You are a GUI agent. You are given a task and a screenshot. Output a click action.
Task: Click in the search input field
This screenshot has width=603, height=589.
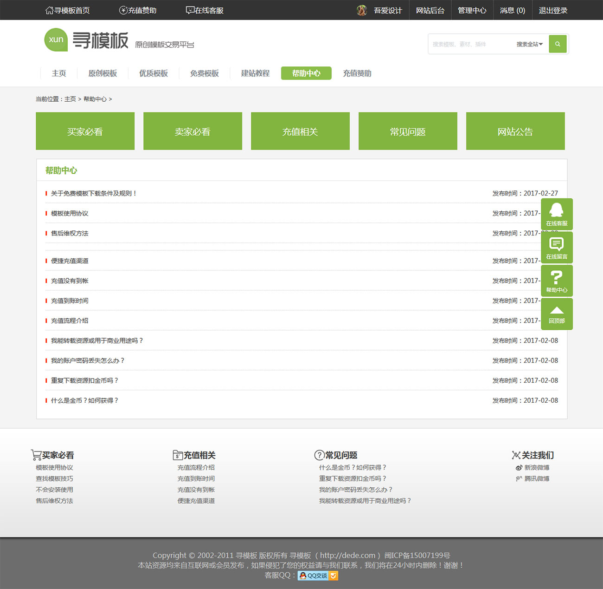pyautogui.click(x=471, y=44)
